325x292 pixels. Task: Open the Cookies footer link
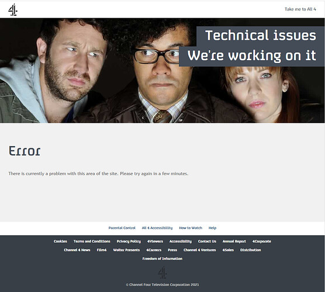pyautogui.click(x=60, y=241)
